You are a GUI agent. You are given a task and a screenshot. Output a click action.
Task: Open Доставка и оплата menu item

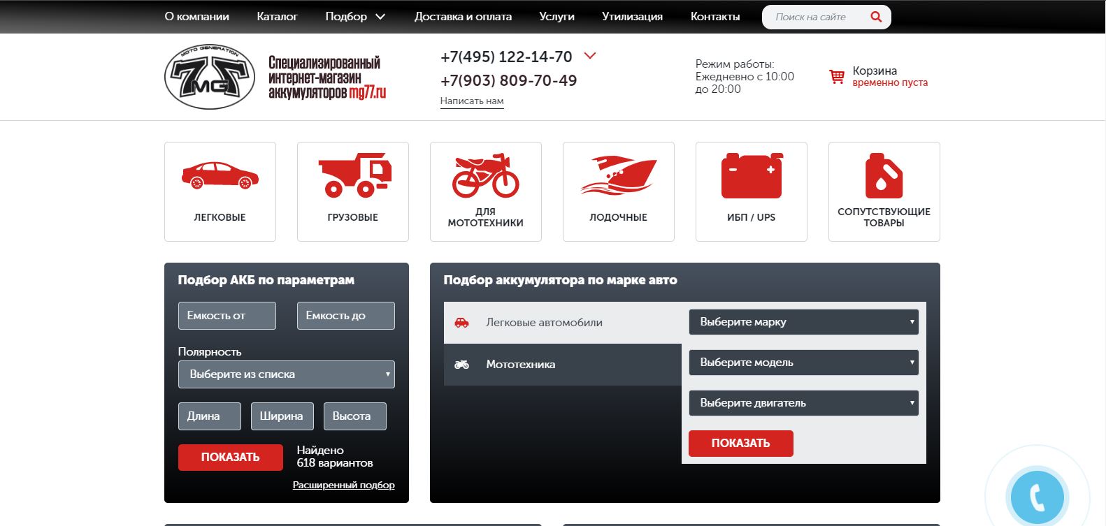463,17
